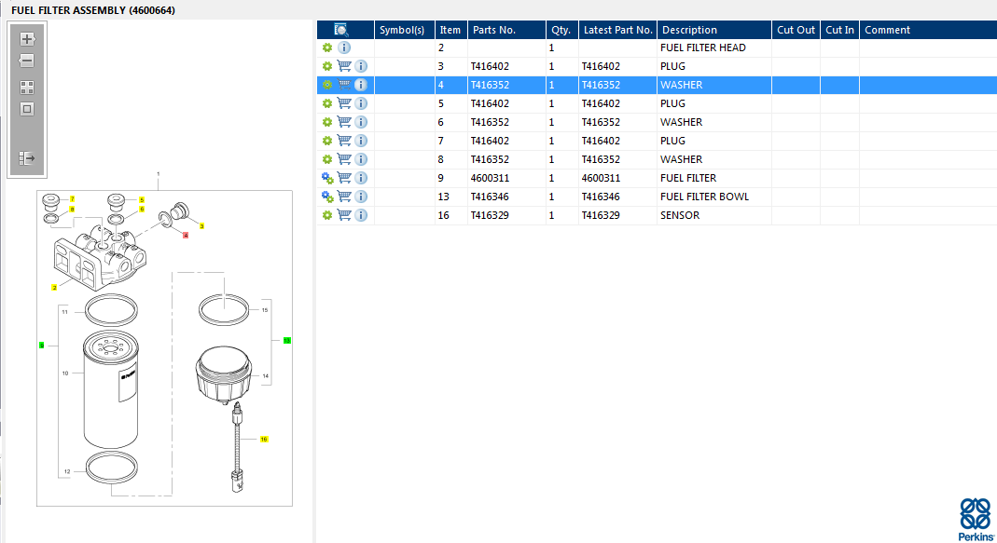Viewport: 997px width, 543px height.
Task: Add FUEL FILTER BOWL to cart
Action: pyautogui.click(x=344, y=197)
